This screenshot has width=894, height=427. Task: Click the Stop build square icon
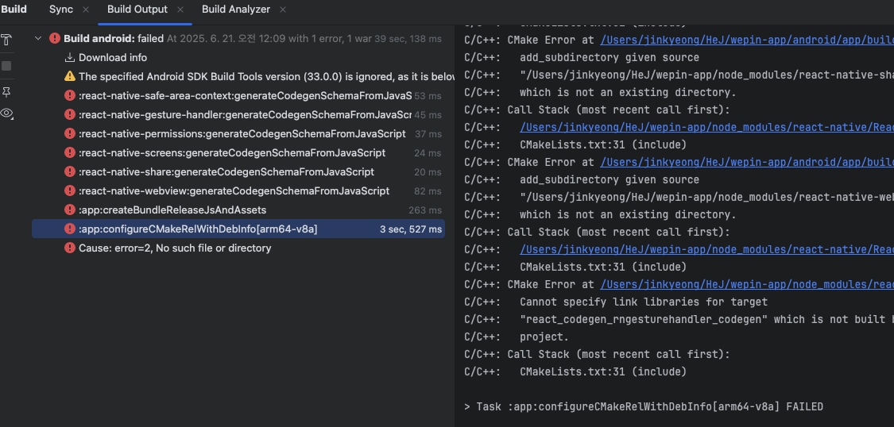[7, 66]
